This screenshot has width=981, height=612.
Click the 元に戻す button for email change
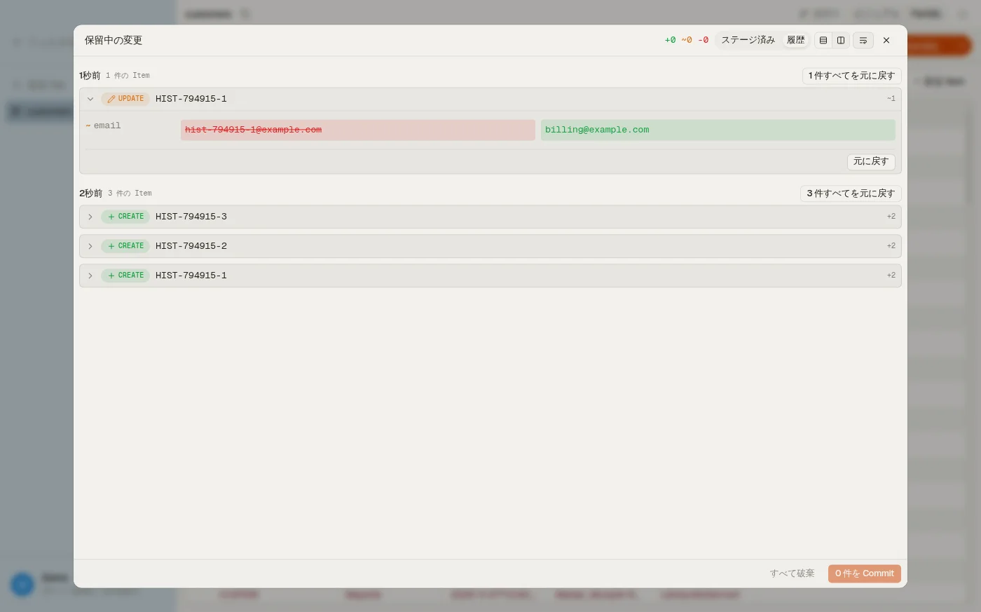(x=871, y=161)
